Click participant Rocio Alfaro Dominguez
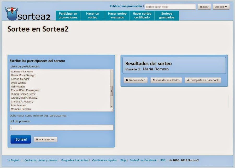Screen dimensions: 235x168 25,90
